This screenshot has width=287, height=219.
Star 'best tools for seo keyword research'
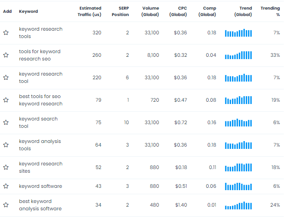coord(6,100)
